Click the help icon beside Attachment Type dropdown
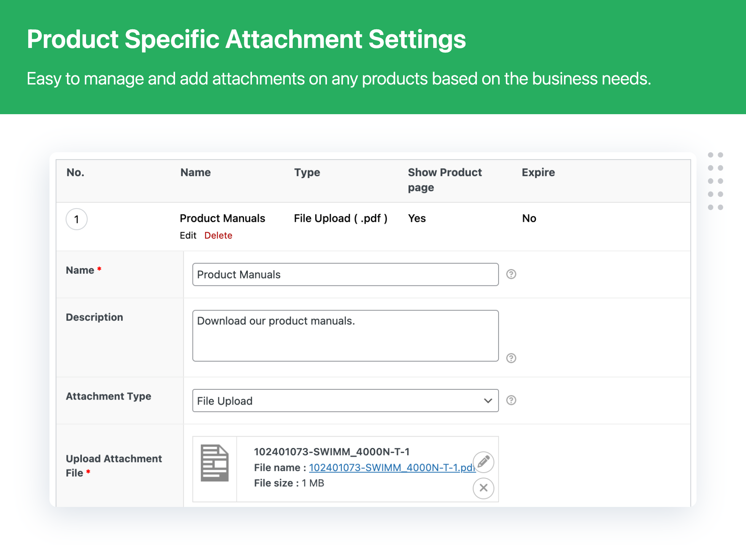 tap(511, 400)
